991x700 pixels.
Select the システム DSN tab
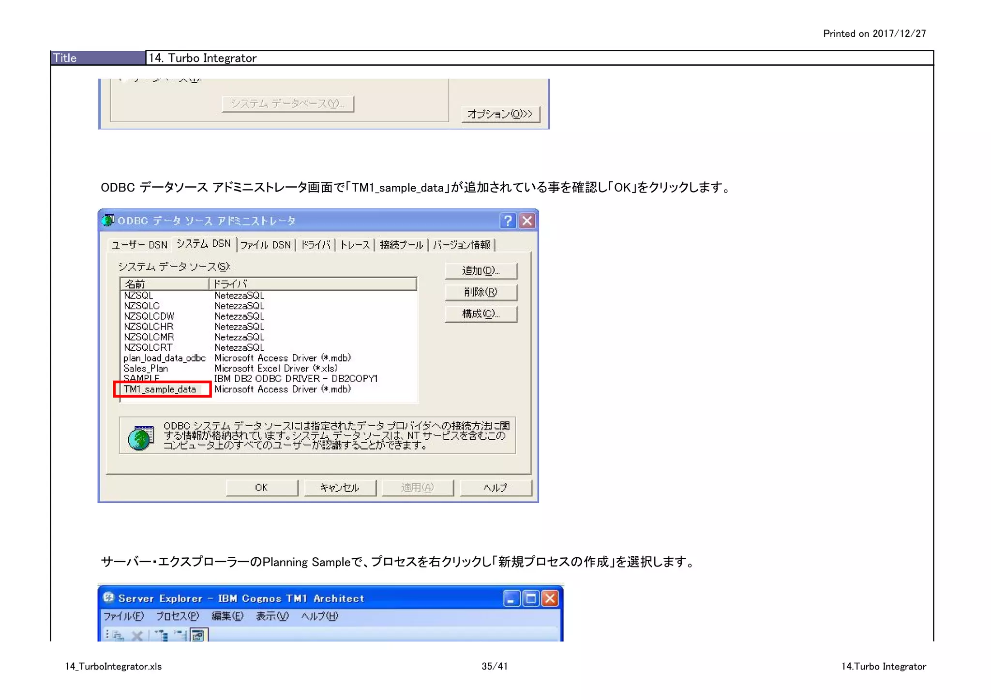click(204, 244)
